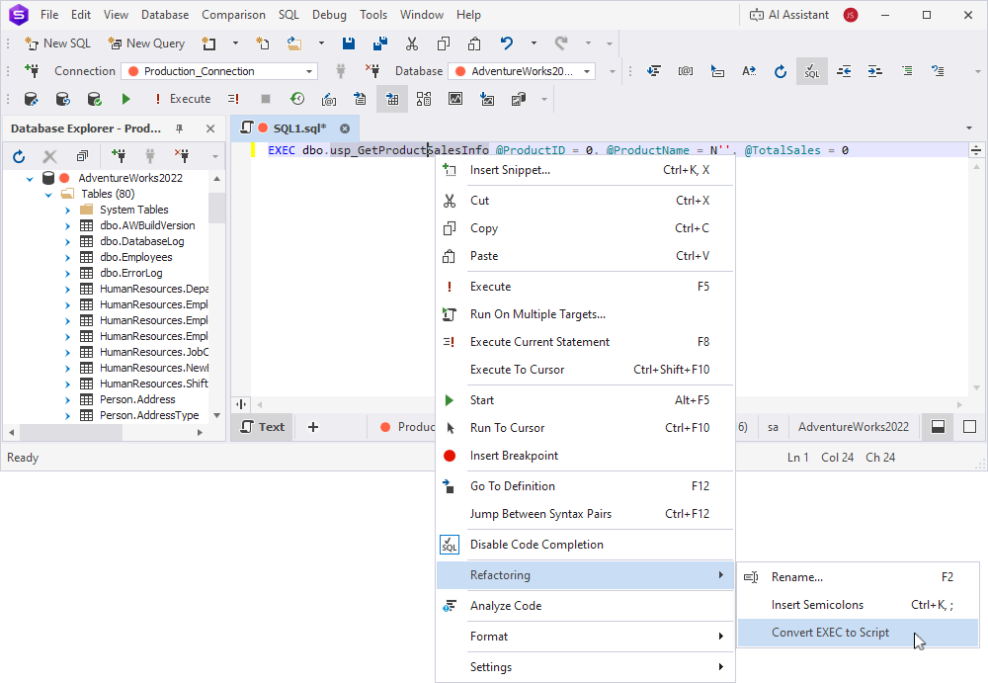
Task: Toggle the layout view icon in status bar
Action: 937,426
